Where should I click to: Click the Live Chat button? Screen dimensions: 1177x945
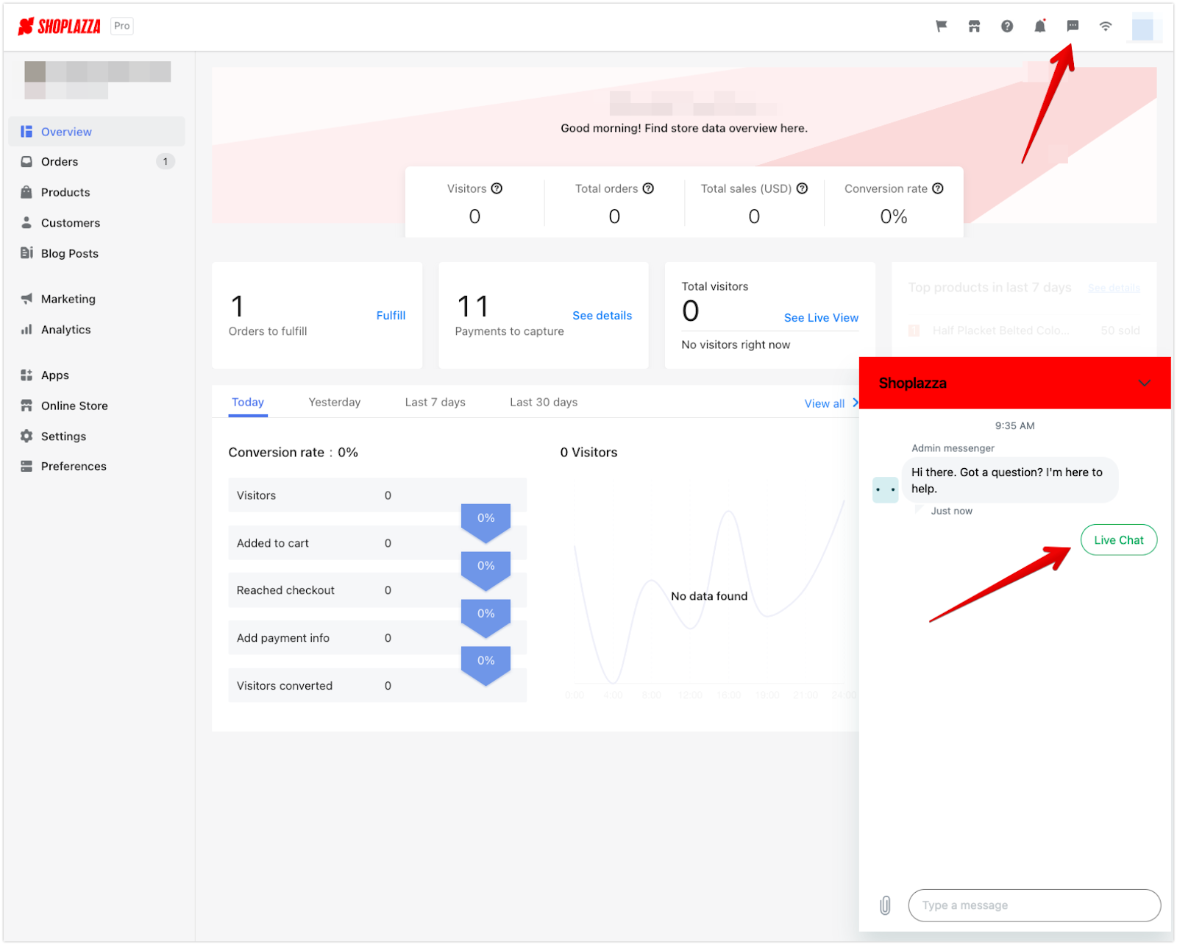click(x=1118, y=540)
